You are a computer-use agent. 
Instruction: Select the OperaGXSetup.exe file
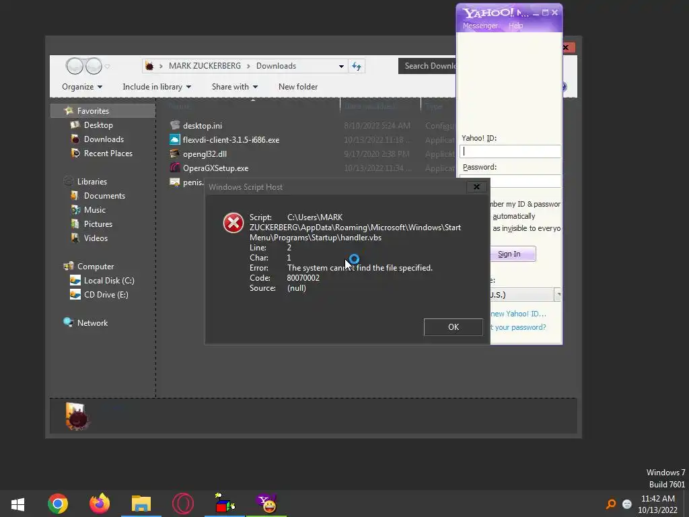click(215, 168)
